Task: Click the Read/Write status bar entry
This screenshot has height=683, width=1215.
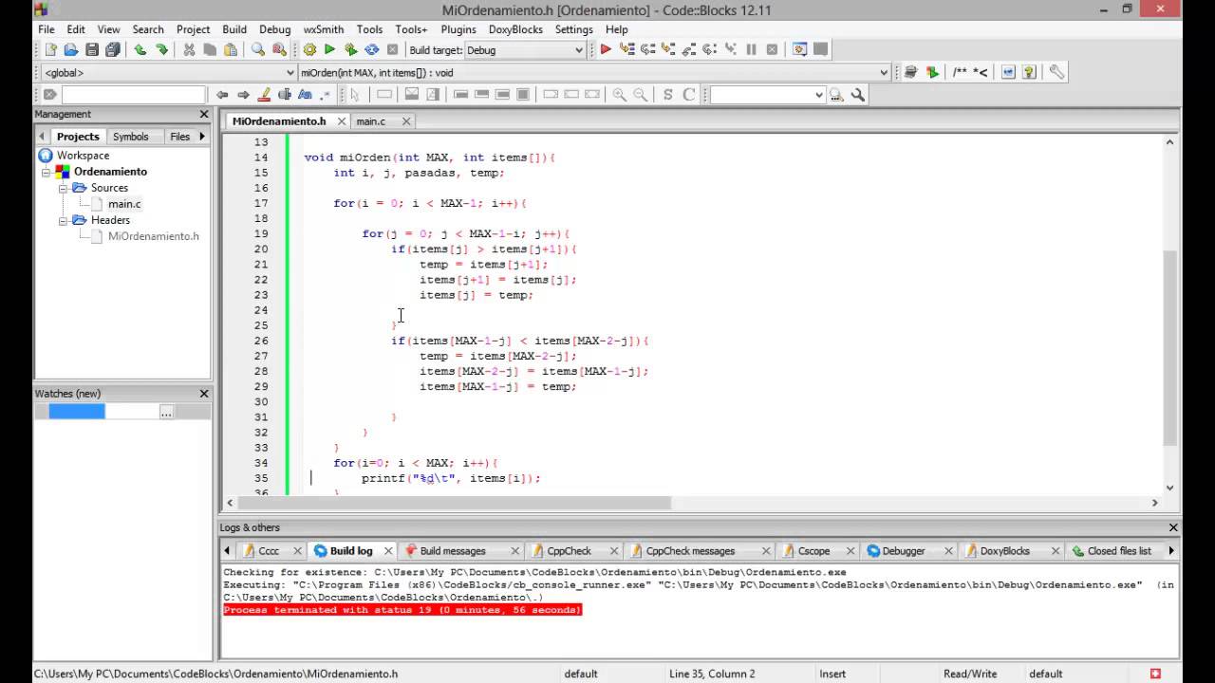Action: coord(970,674)
